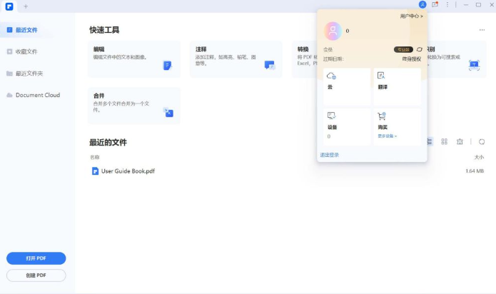Refresh the recent files list
The width and height of the screenshot is (496, 294).
coord(482,142)
